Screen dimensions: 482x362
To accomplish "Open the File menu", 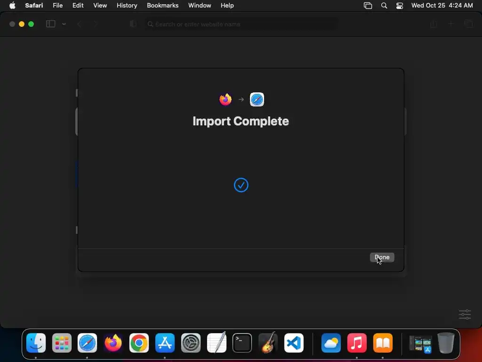I will coord(57,6).
